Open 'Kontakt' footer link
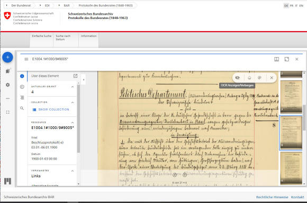307x203 pixels. coord(297,197)
